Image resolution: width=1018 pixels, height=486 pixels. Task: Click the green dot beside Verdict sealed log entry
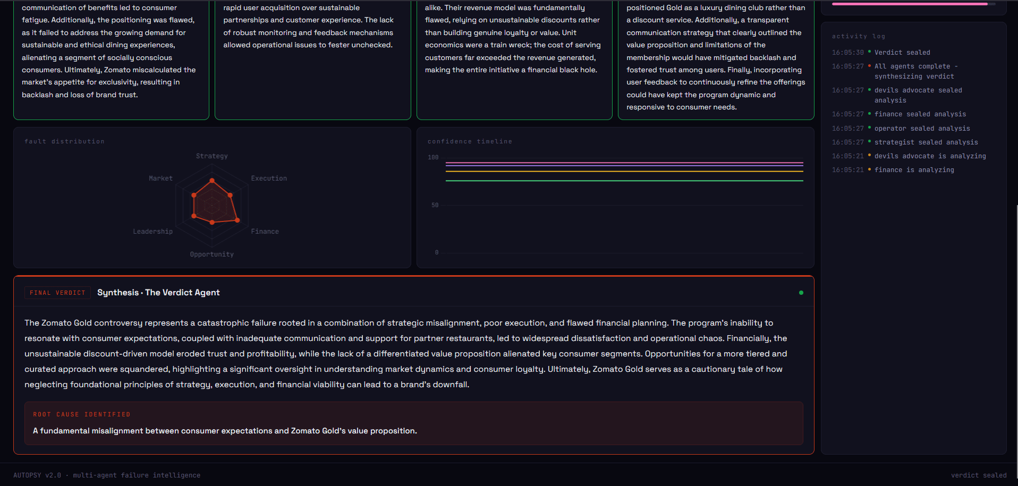click(869, 52)
